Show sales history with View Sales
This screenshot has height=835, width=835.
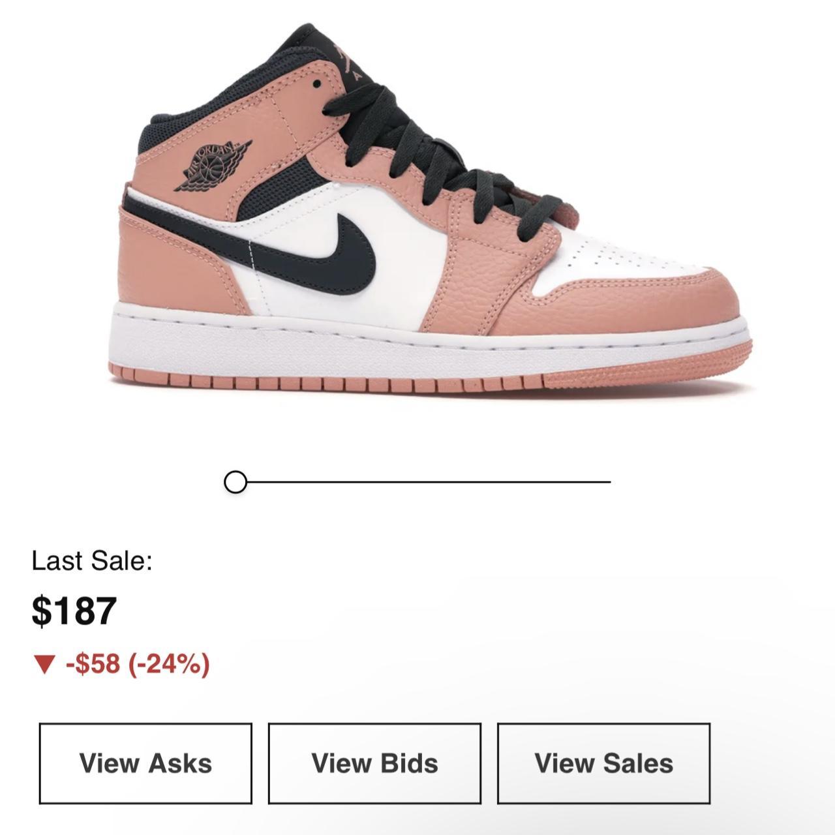click(603, 763)
